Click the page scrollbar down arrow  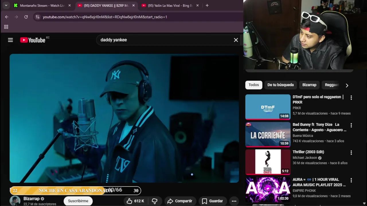(x=364, y=203)
